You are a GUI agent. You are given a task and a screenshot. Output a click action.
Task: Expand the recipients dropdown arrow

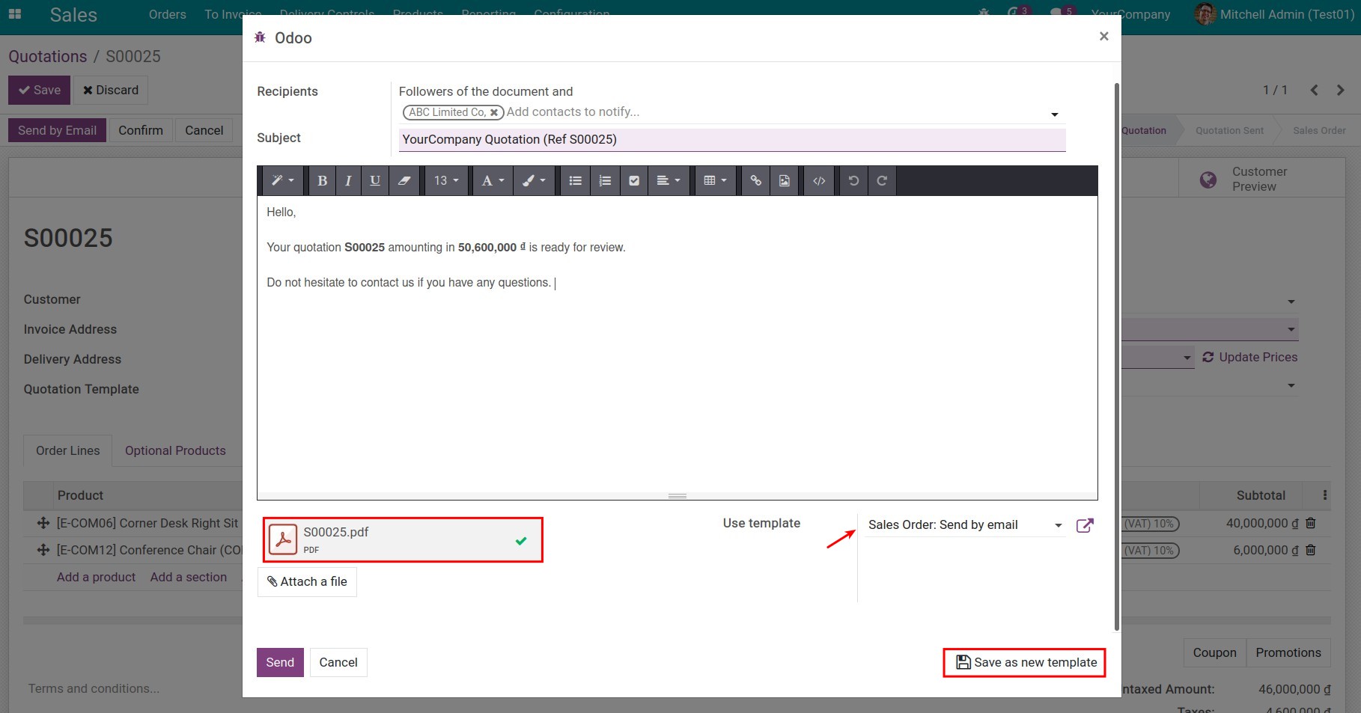click(x=1054, y=114)
